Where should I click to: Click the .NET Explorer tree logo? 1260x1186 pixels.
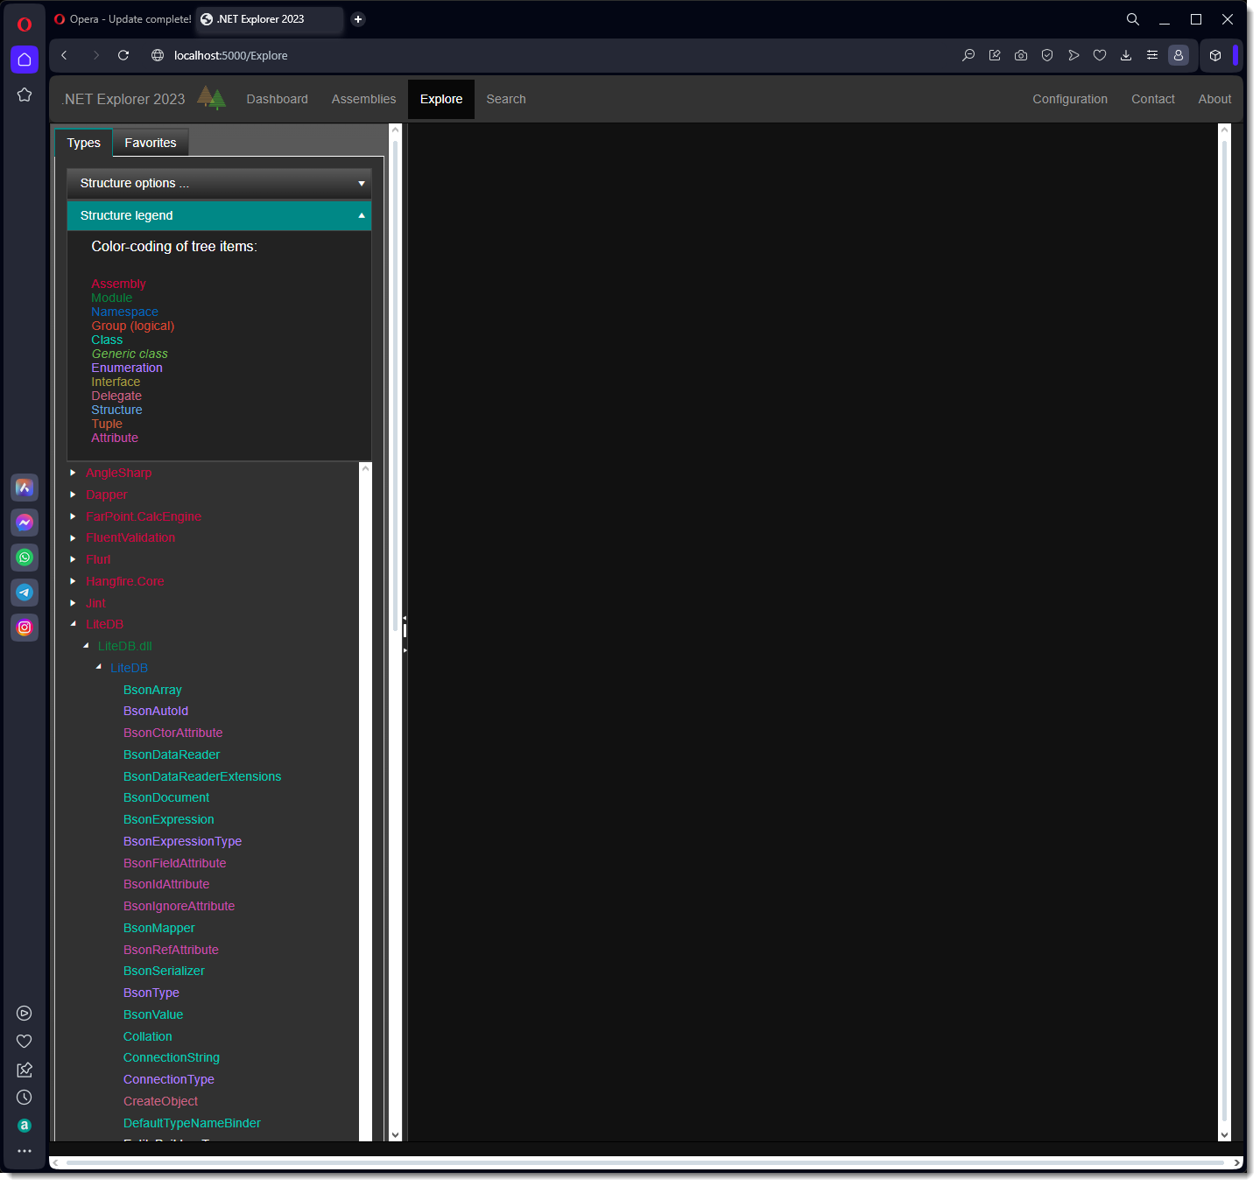tap(211, 98)
